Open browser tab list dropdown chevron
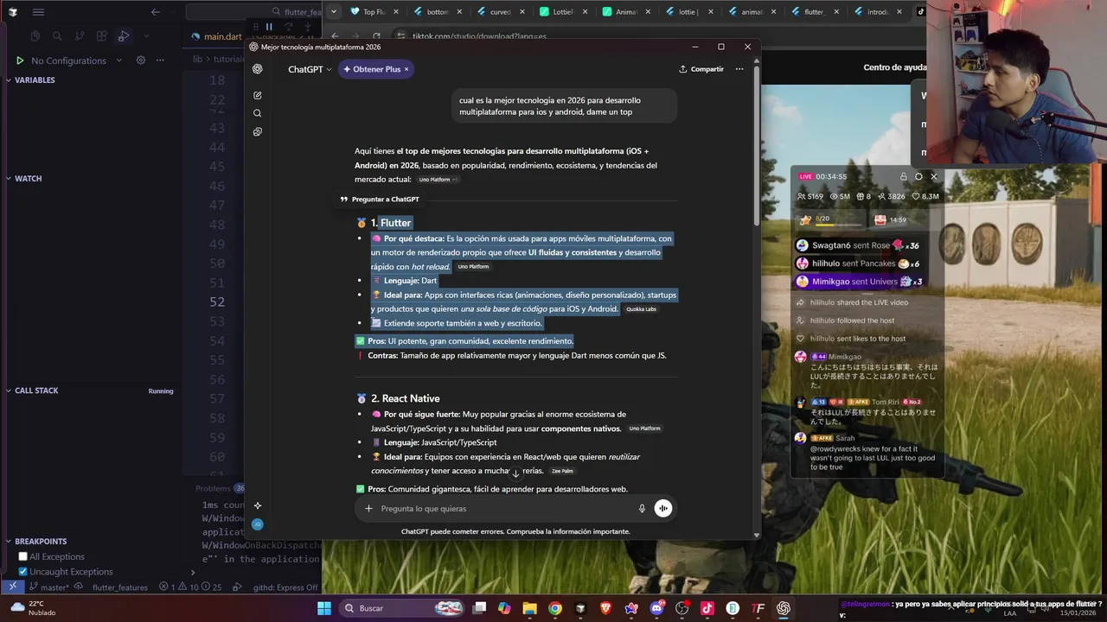The width and height of the screenshot is (1107, 622). click(333, 11)
